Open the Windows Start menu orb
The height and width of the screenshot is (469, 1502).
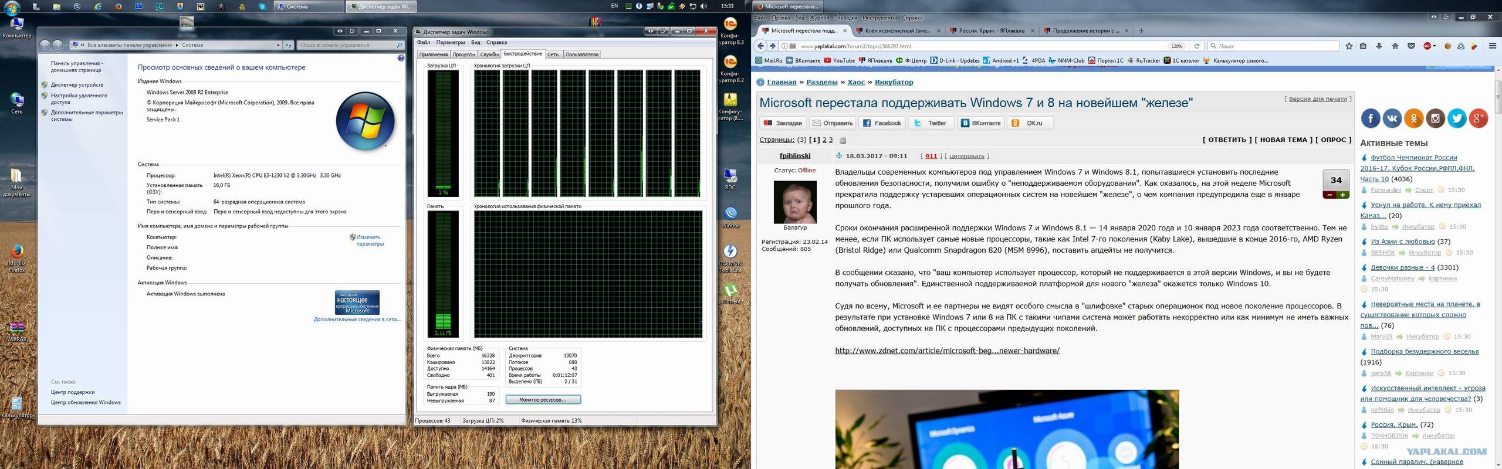click(x=12, y=7)
